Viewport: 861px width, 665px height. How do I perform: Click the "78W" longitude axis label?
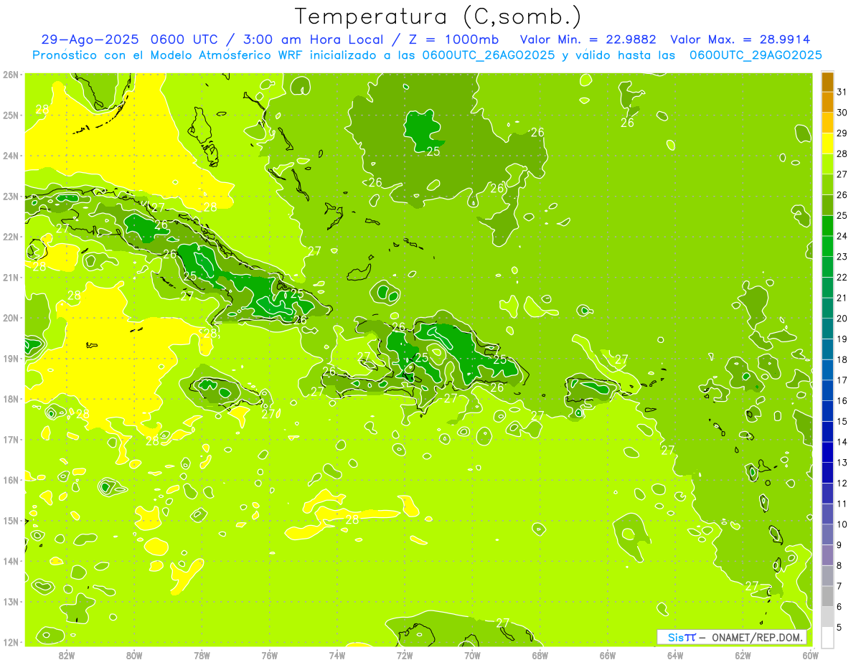pos(202,655)
